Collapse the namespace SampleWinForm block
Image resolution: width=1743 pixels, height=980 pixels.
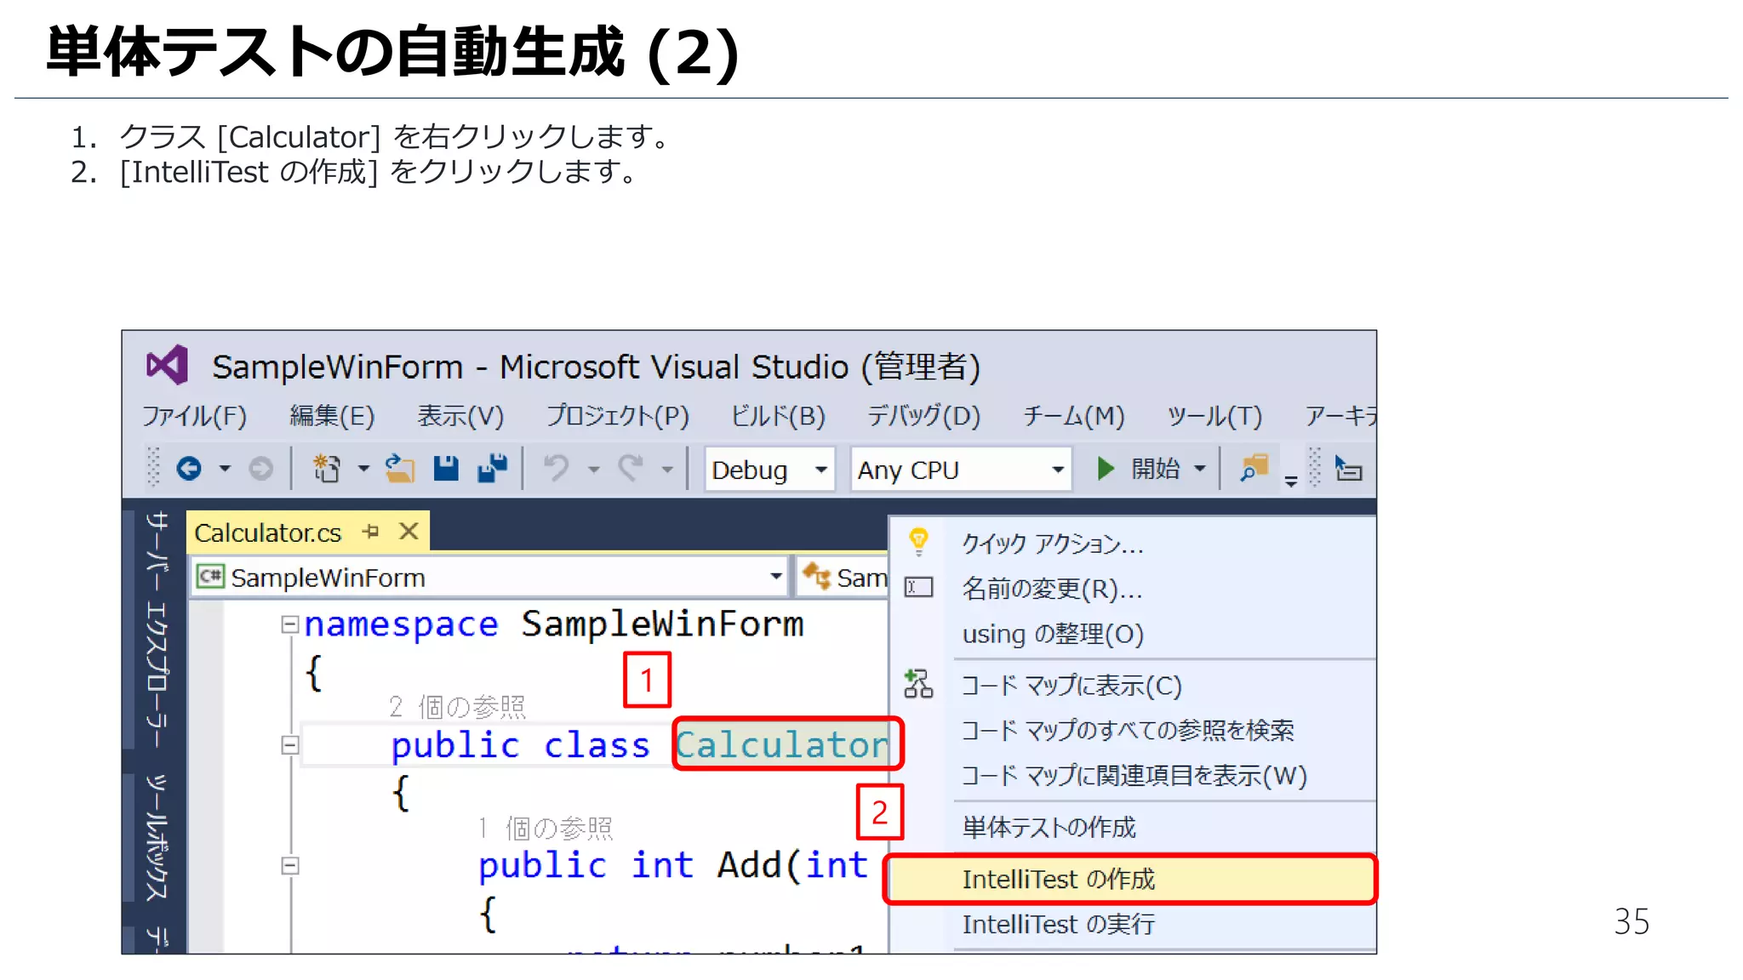coord(289,625)
